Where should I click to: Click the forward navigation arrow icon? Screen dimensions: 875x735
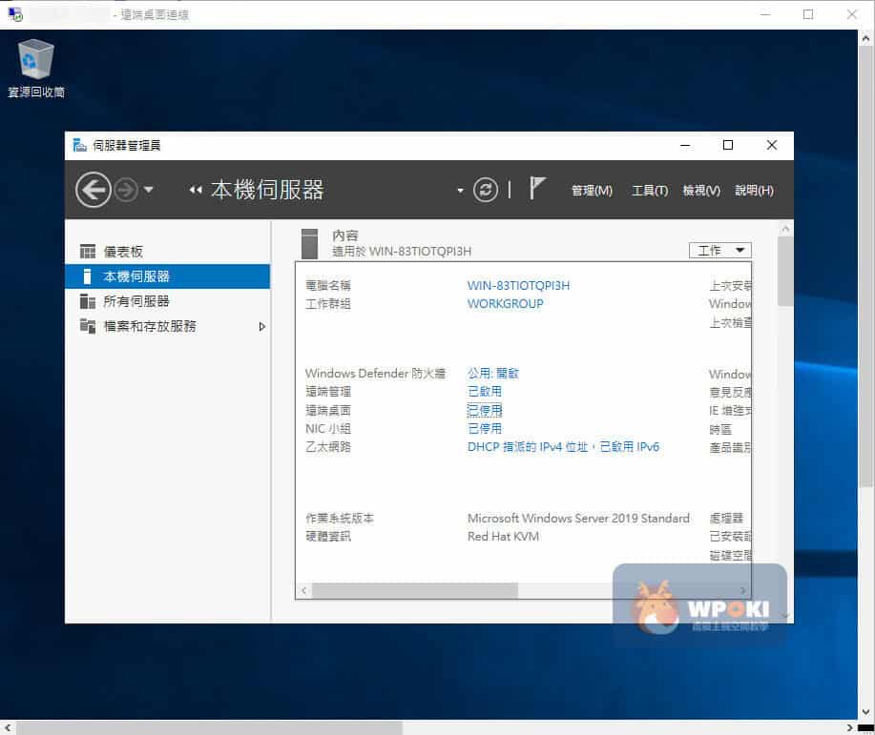tap(126, 190)
